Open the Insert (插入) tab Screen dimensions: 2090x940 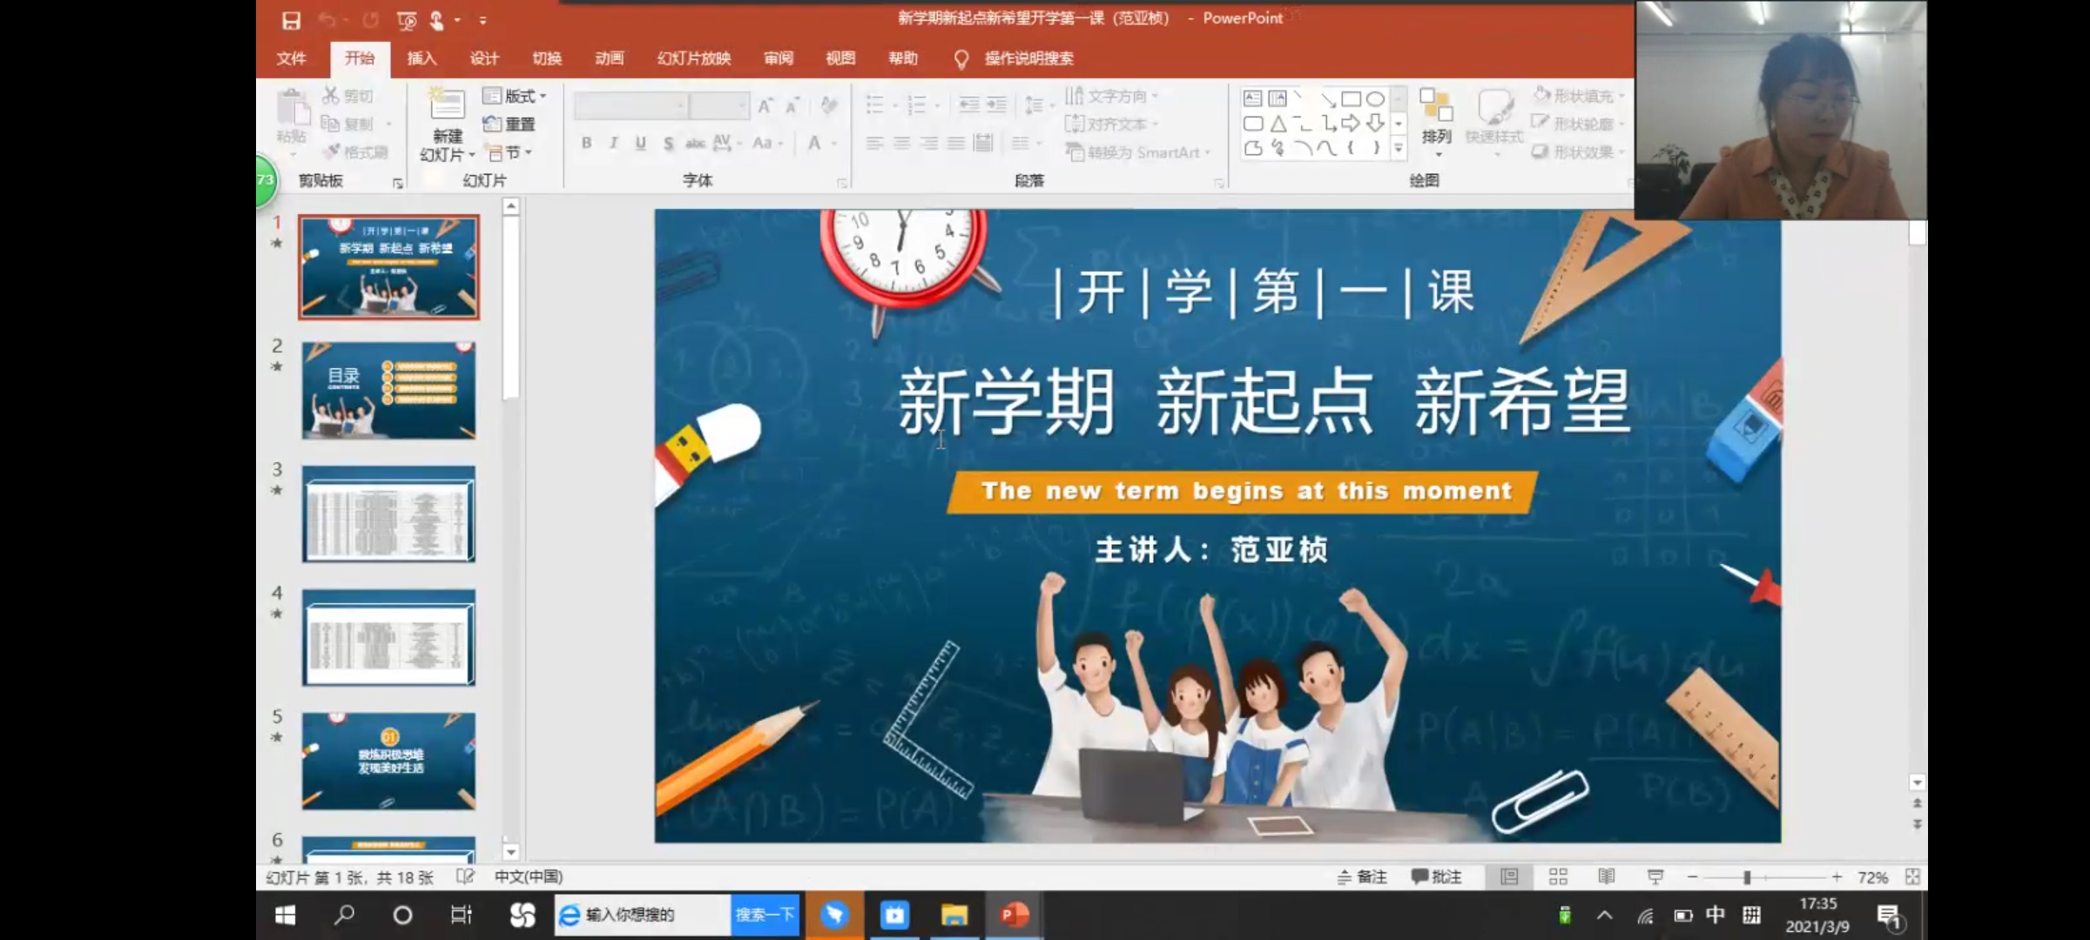tap(421, 58)
